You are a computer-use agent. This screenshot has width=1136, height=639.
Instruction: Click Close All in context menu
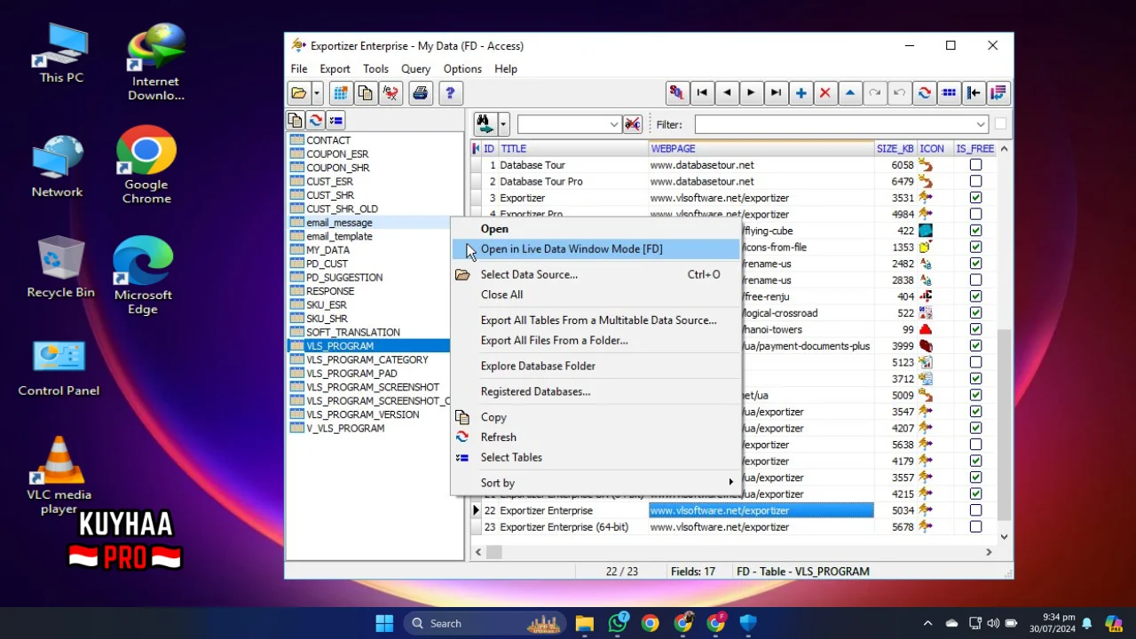pos(596,295)
